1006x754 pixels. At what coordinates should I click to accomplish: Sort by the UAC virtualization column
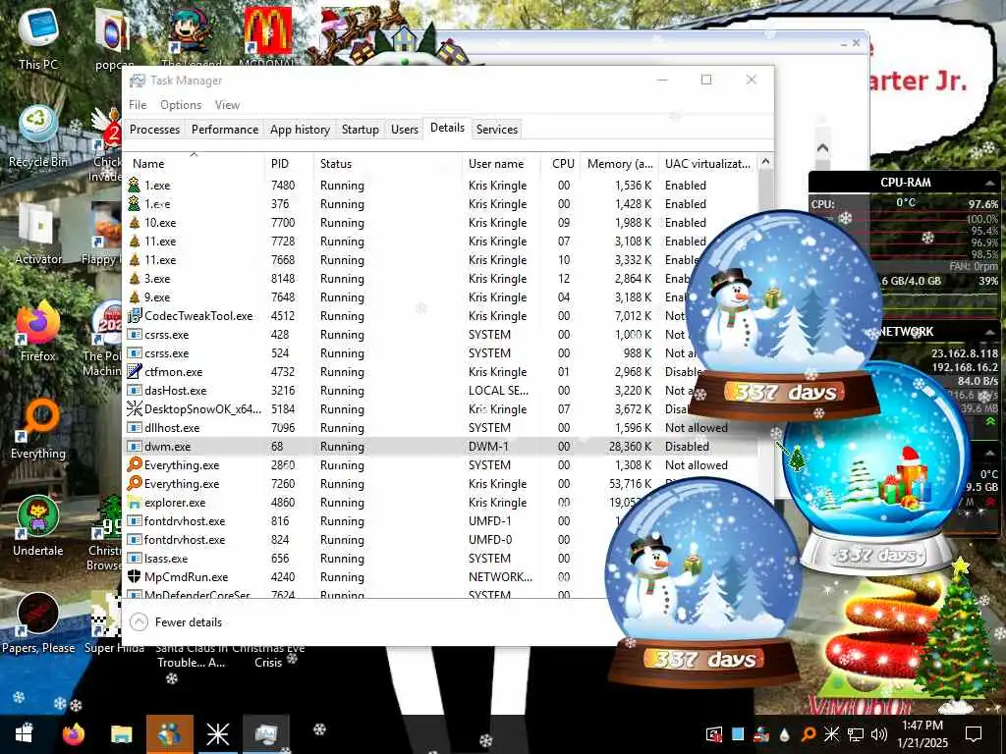pos(708,164)
